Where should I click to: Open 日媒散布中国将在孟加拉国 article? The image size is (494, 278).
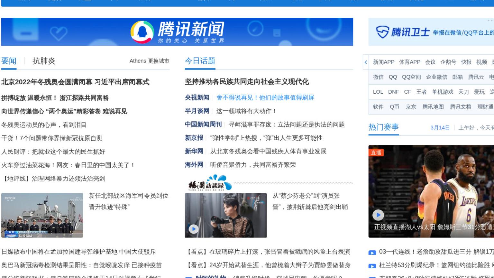pyautogui.click(x=79, y=252)
